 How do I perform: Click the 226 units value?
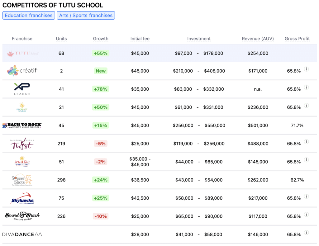(61, 216)
